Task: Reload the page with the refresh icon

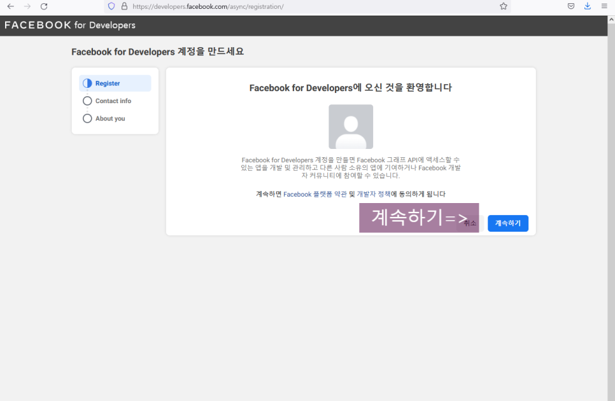Action: point(44,6)
